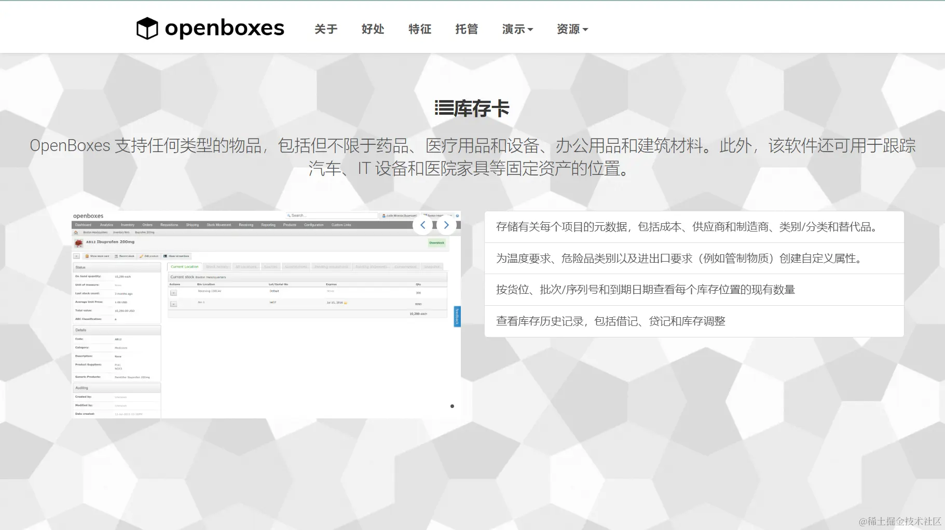Click the blue feedback side tab
This screenshot has width=945, height=530.
(457, 316)
